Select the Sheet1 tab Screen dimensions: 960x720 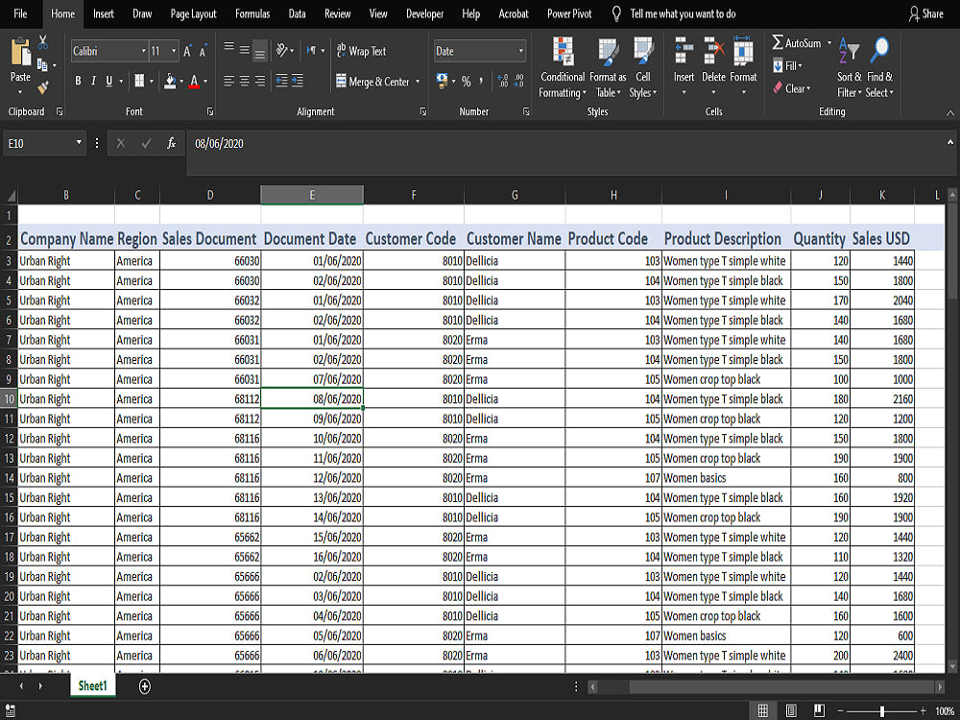coord(92,685)
